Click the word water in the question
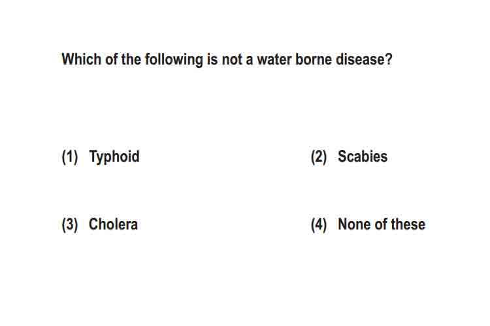Screen dimensions: 490x326 point(274,59)
